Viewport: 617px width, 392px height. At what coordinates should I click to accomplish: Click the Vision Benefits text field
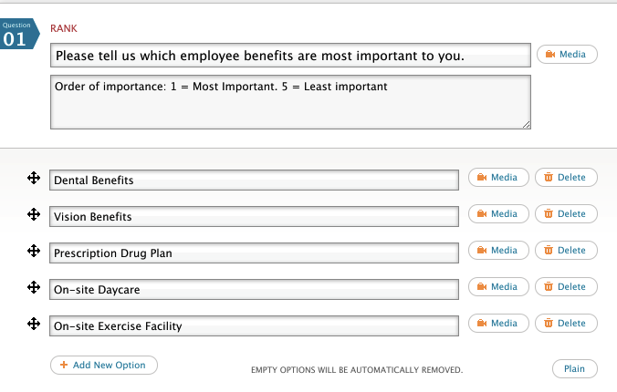tap(254, 217)
